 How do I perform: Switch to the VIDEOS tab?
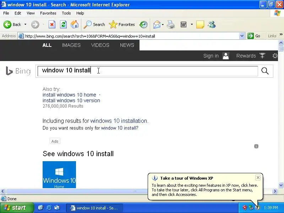(x=100, y=45)
